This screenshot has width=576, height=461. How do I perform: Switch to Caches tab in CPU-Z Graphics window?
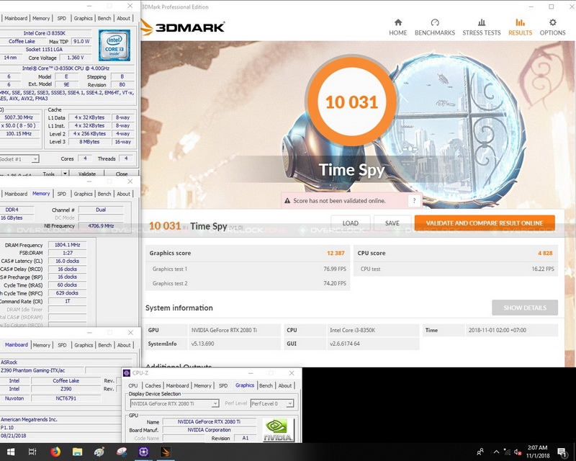click(x=153, y=385)
